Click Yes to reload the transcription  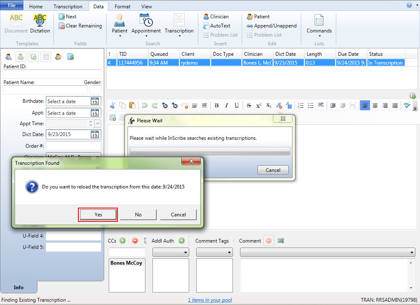[x=98, y=215]
